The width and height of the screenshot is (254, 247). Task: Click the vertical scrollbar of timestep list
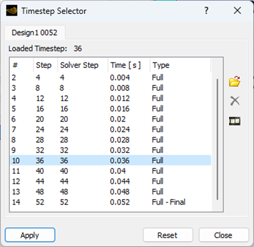point(217,139)
